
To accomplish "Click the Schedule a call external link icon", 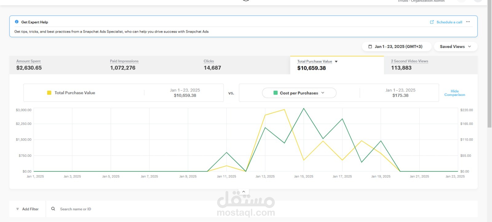I will click(x=432, y=22).
